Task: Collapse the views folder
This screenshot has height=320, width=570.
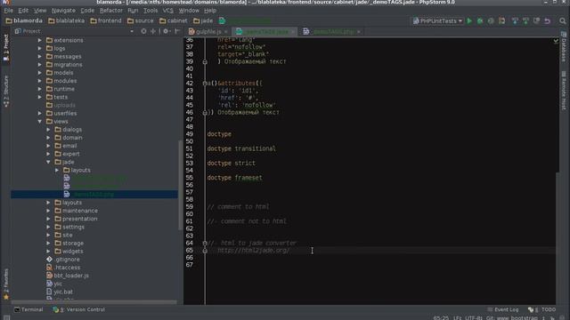Action: tap(39, 121)
